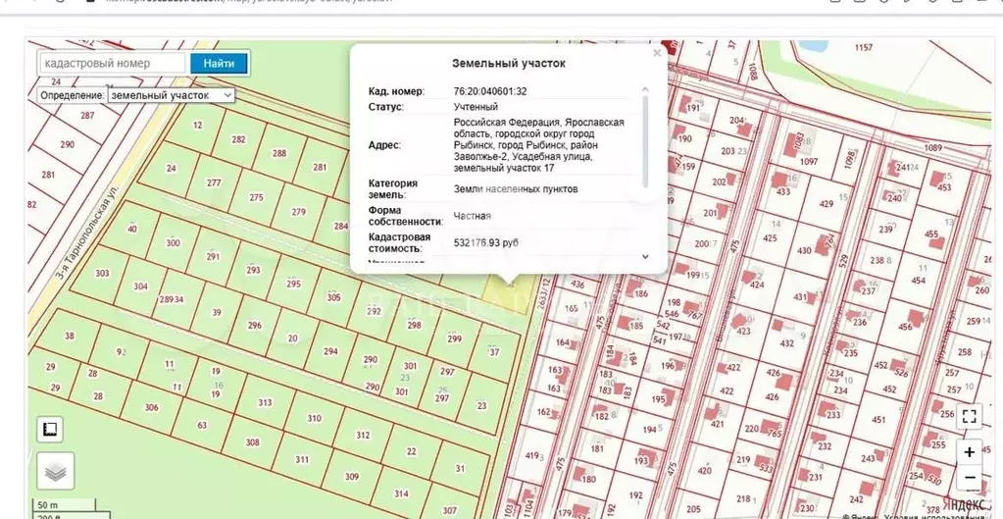Select parcel 420 on the map
The width and height of the screenshot is (1003, 519).
coord(704,470)
